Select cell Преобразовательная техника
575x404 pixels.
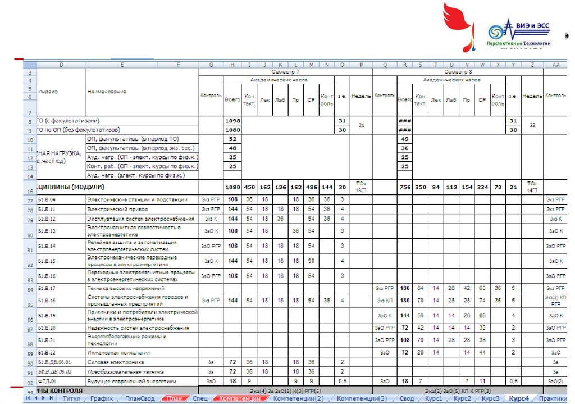pyautogui.click(x=142, y=372)
